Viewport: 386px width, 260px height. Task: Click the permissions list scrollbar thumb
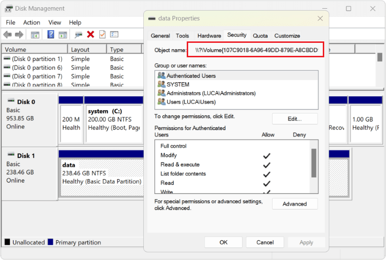coord(314,163)
